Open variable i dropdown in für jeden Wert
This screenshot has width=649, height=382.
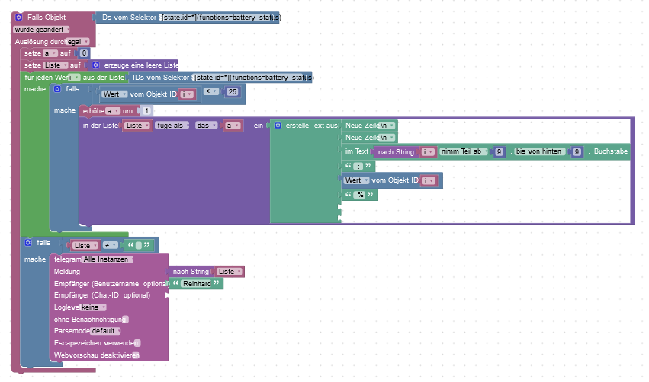point(75,77)
